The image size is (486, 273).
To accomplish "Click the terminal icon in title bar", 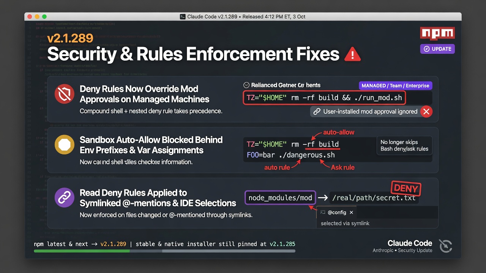I will [183, 17].
